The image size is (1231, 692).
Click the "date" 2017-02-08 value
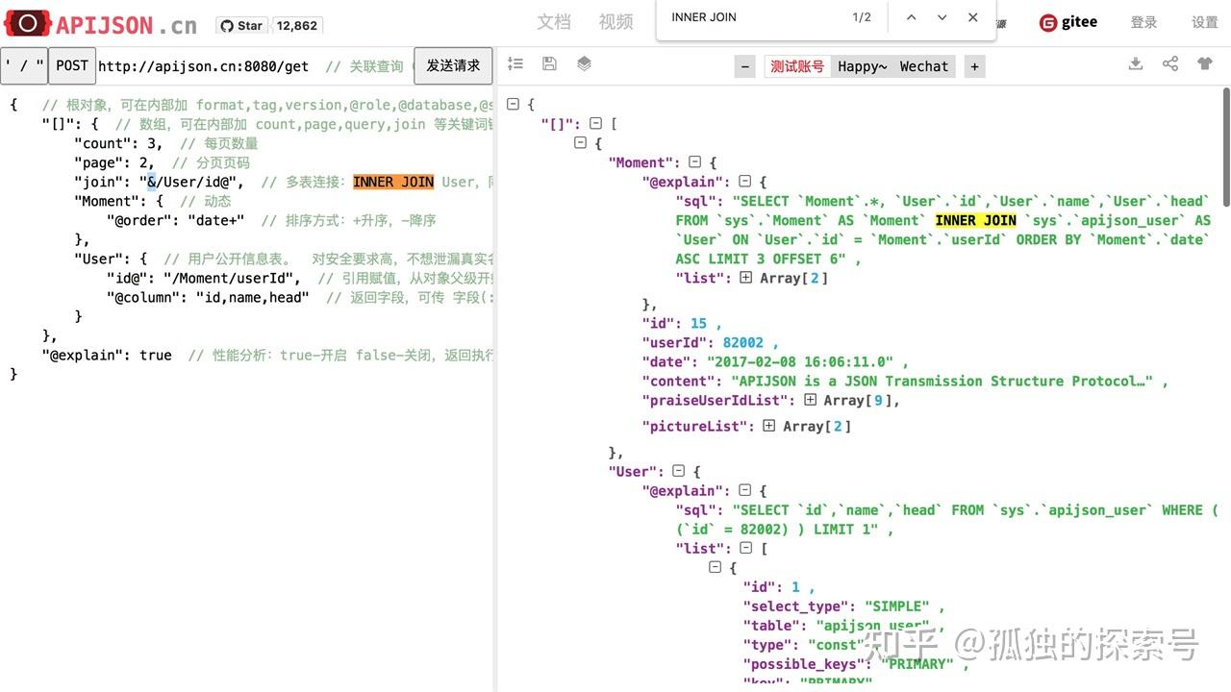[803, 361]
